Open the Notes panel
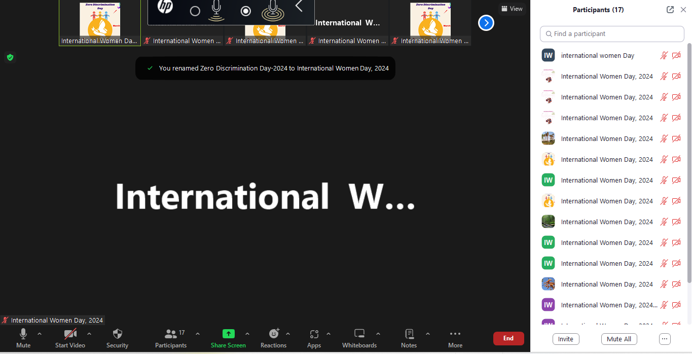Screen dimensions: 692x354 pos(409,338)
